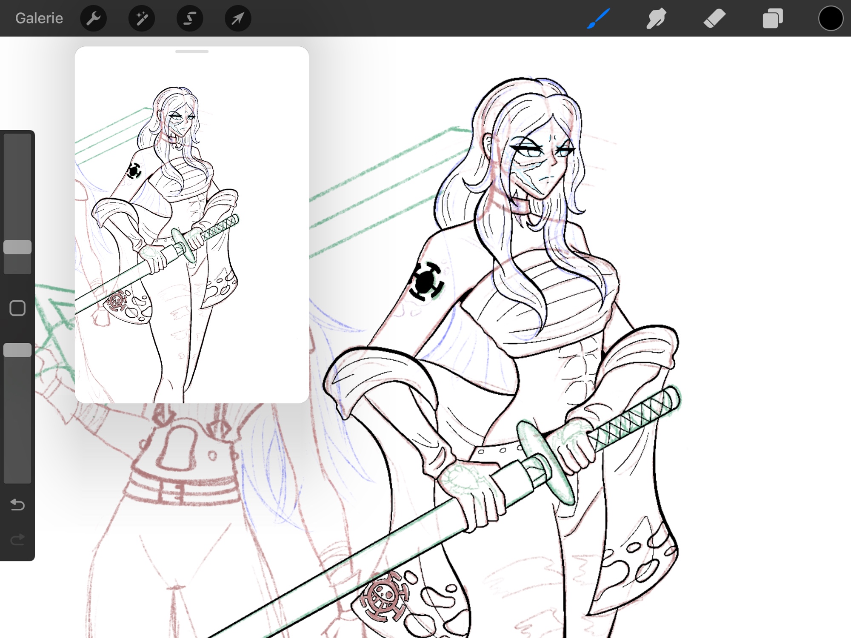Screen dimensions: 851x638
Task: Choose the Smudge finger tool
Action: tap(656, 18)
